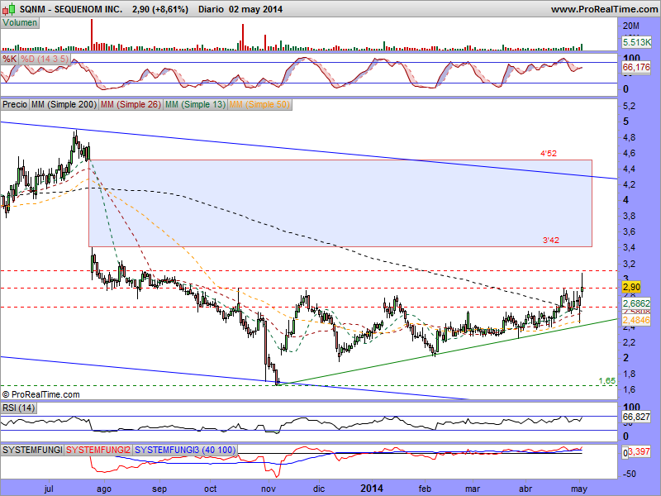This screenshot has height=496, width=661.
Task: Click the nov month label on time axis
Action: coord(269,489)
